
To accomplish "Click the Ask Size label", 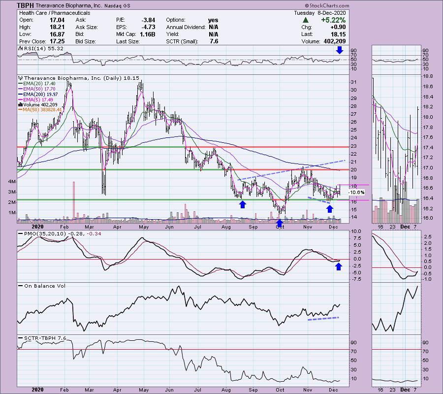I will [87, 27].
